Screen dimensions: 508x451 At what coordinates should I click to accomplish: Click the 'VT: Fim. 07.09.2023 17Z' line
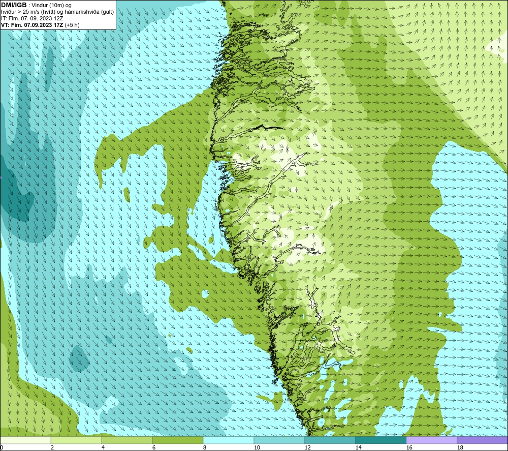point(33,25)
